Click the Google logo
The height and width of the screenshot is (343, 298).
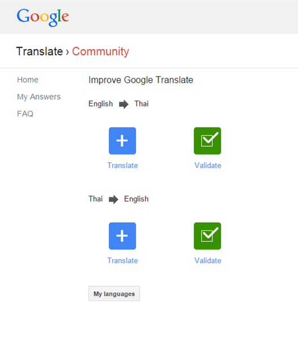pos(43,18)
